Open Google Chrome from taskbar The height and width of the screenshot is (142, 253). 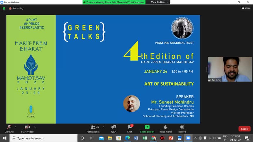pos(153,138)
